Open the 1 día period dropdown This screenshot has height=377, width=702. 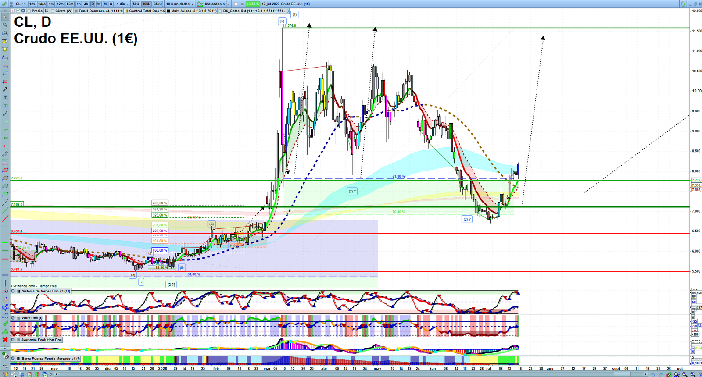pos(122,4)
